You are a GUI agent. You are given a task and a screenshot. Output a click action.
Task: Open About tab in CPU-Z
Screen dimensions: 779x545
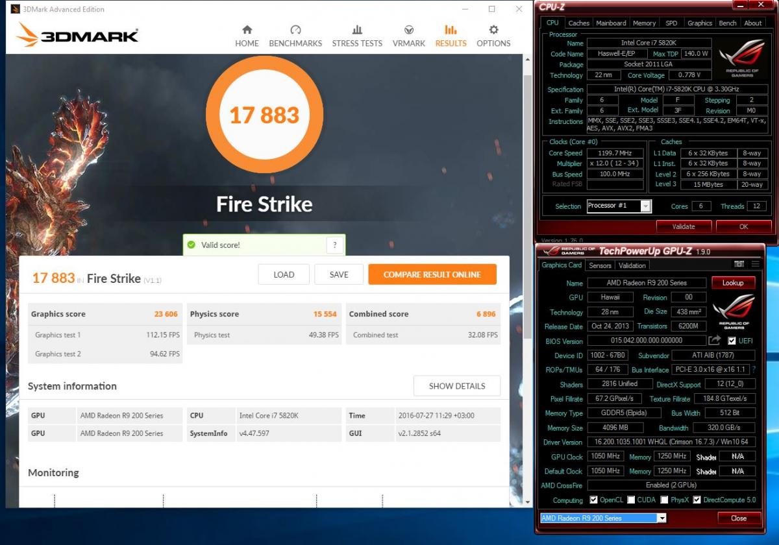(753, 23)
